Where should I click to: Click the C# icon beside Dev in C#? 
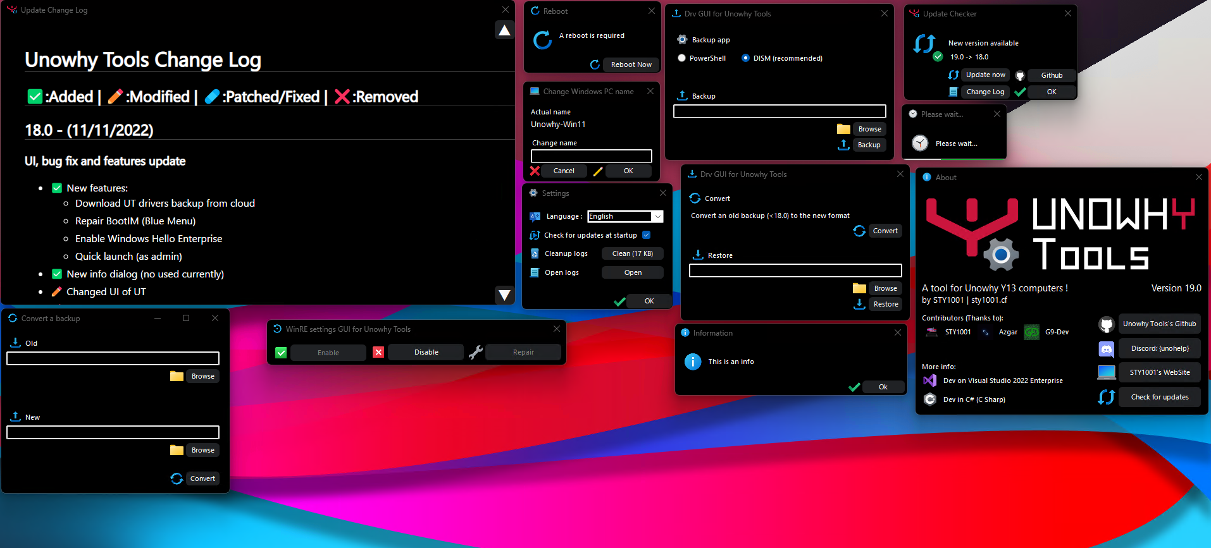coord(929,399)
